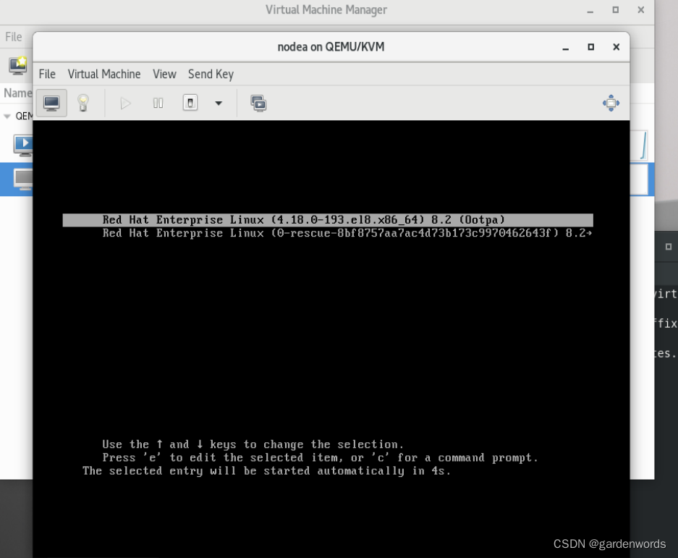Shut down the virtual machine

tap(190, 103)
